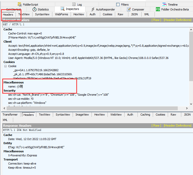The image size is (193, 175).
Task: Click the Log page icon
Action: 74,4
